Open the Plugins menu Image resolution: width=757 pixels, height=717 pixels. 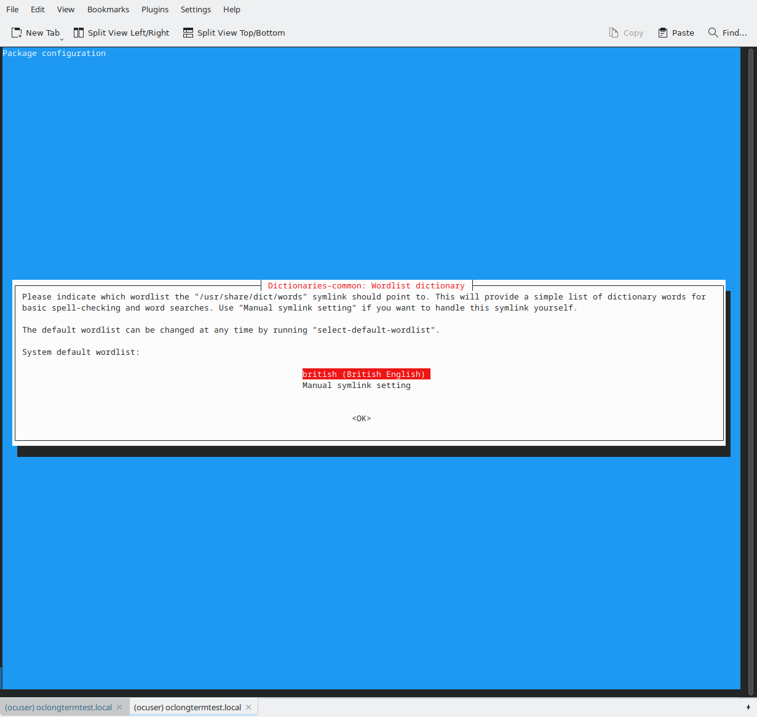[155, 9]
